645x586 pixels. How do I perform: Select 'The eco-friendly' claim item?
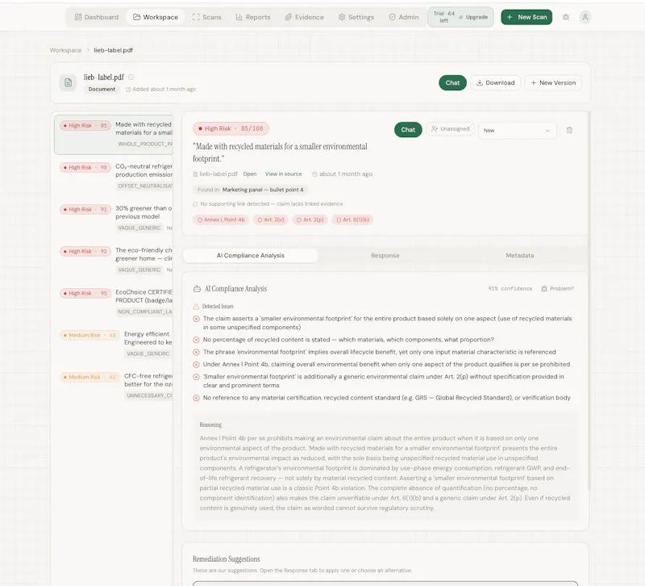point(114,260)
